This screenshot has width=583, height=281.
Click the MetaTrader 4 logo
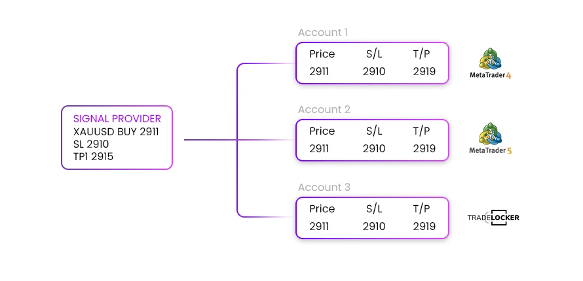tap(490, 63)
